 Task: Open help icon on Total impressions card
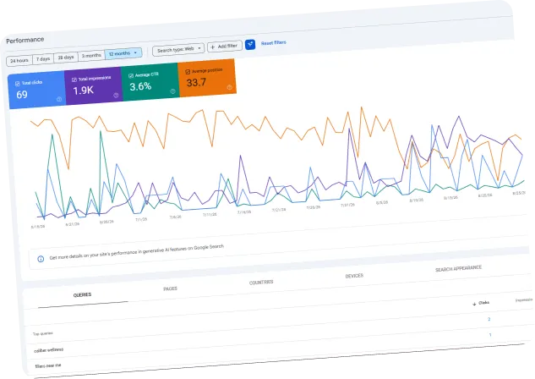coord(116,96)
